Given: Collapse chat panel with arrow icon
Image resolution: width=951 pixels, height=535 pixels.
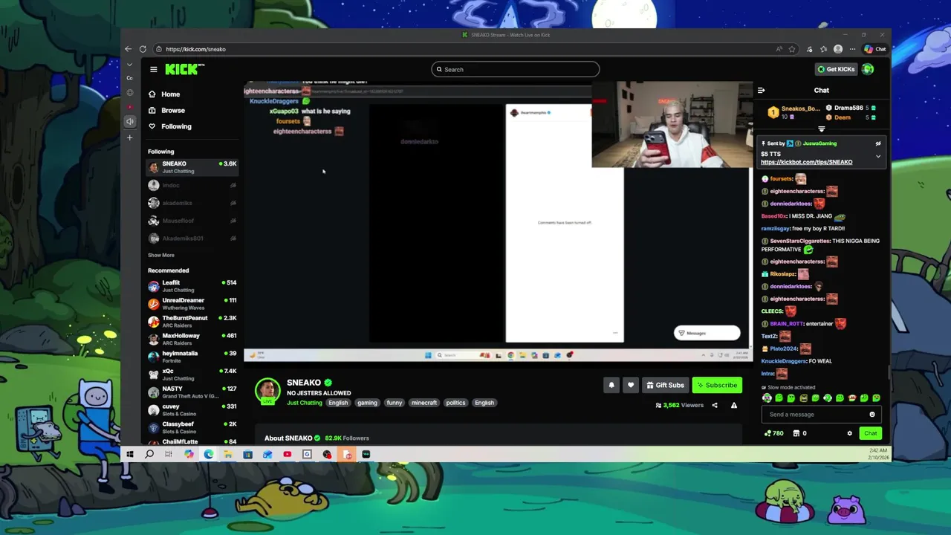Looking at the screenshot, I should (x=761, y=90).
